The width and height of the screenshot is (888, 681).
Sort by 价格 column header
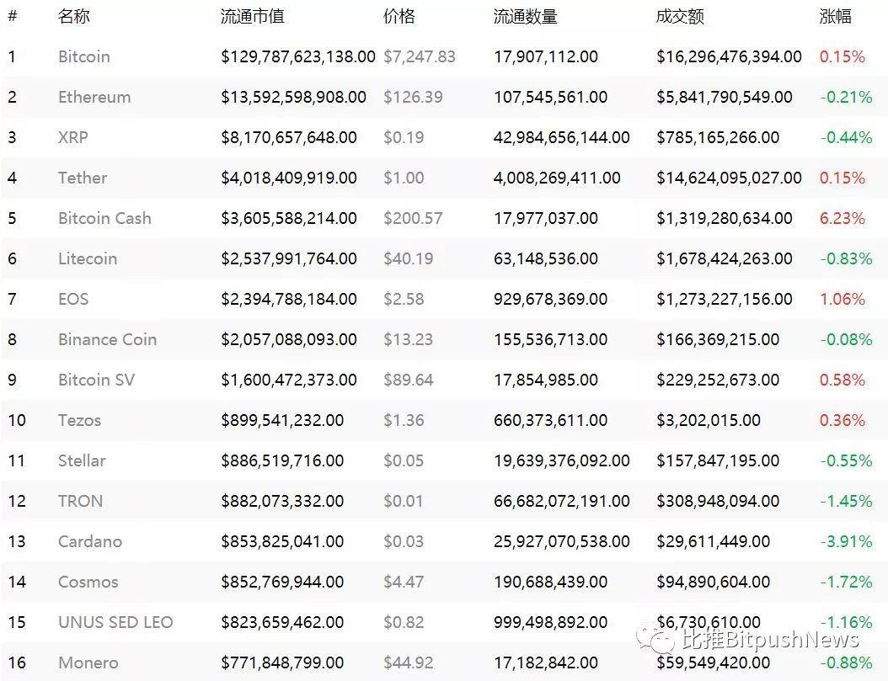click(399, 16)
